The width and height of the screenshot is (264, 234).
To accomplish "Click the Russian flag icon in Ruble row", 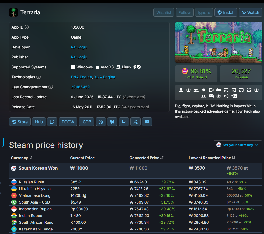I will click(x=14, y=182).
